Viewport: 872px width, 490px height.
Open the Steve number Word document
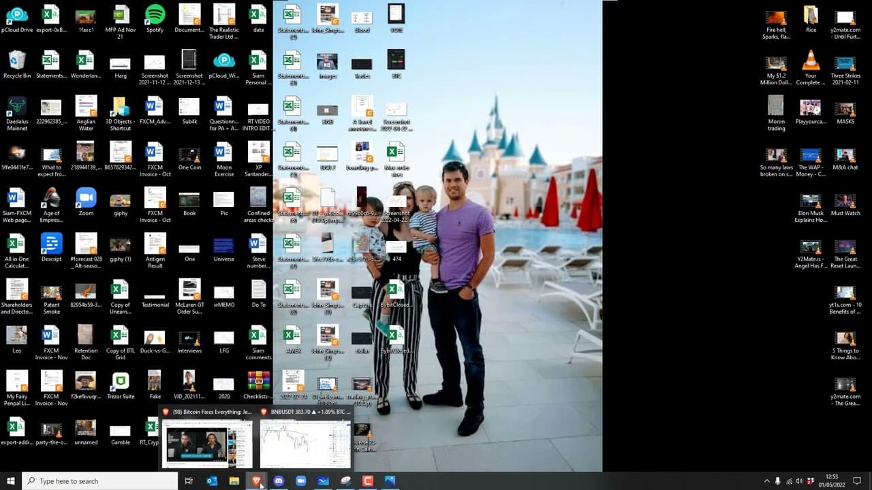(x=258, y=251)
